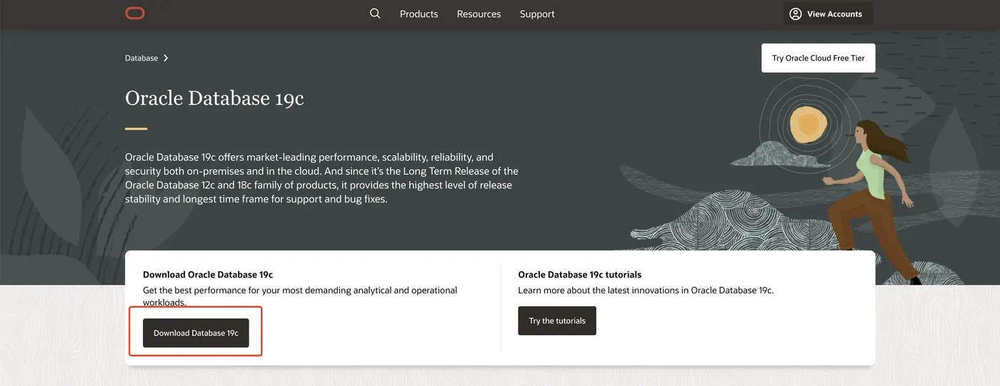Click the View Accounts button
The height and width of the screenshot is (386, 1000).
828,14
